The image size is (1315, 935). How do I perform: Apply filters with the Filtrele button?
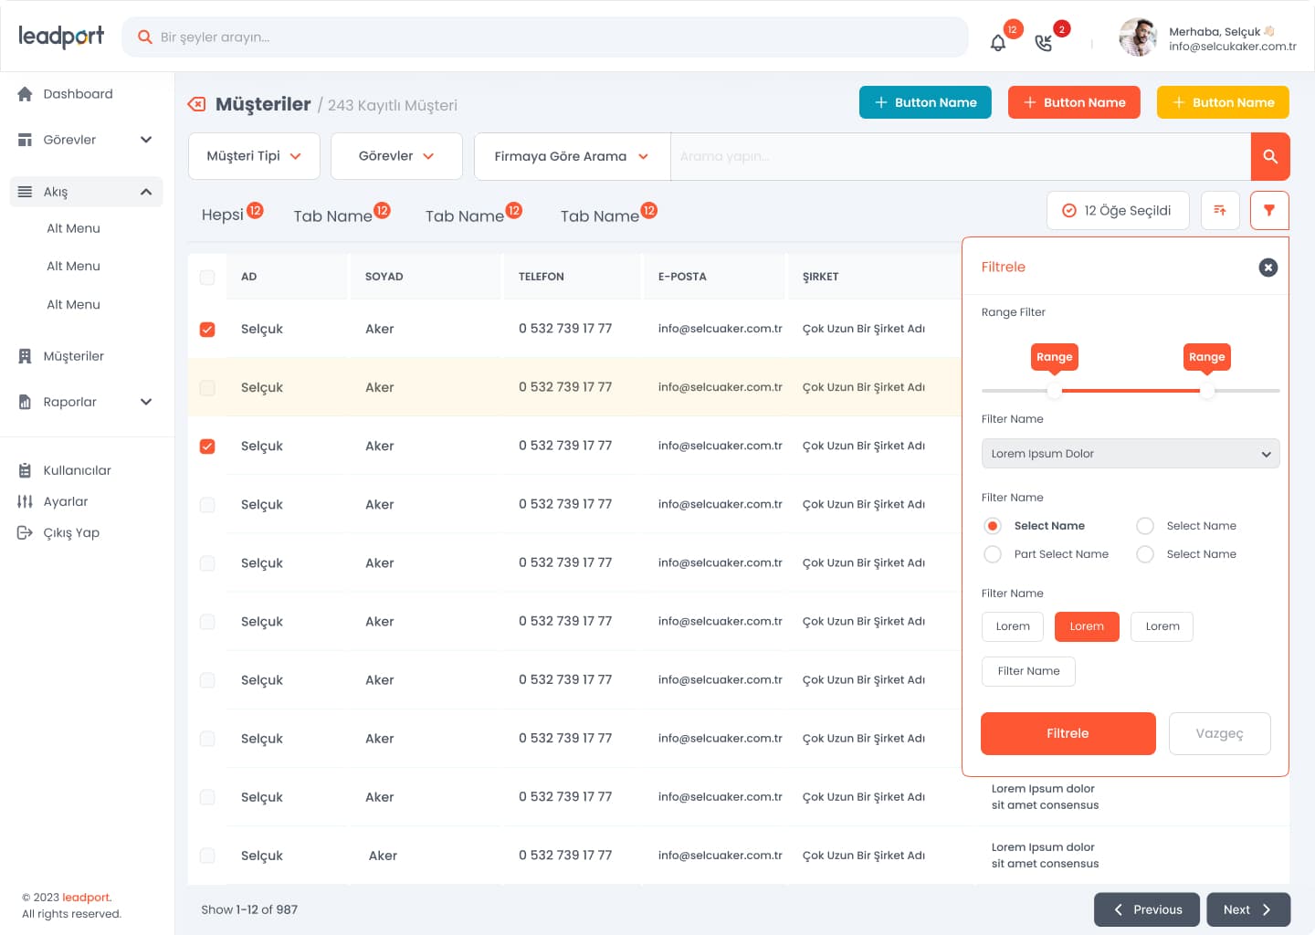[x=1068, y=733]
